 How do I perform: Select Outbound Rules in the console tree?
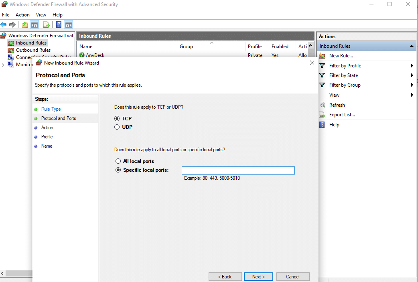point(33,50)
